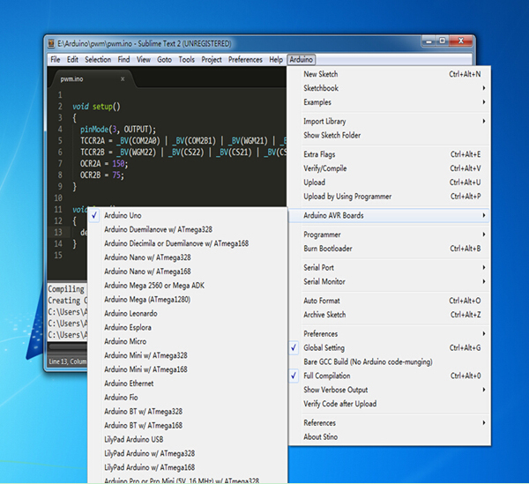Run Verify/Compile
Viewport: 529px width, 484px height.
[x=390, y=168]
